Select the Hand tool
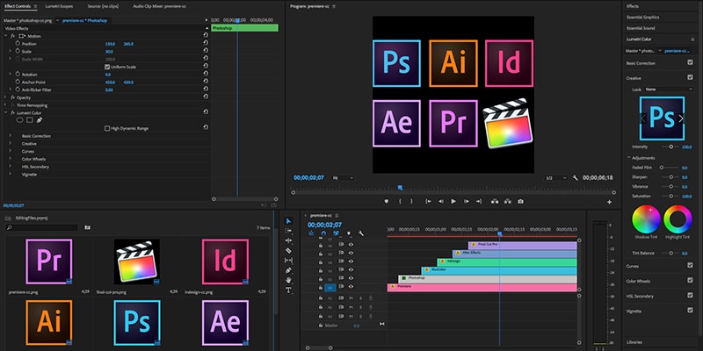The image size is (703, 351). point(289,280)
